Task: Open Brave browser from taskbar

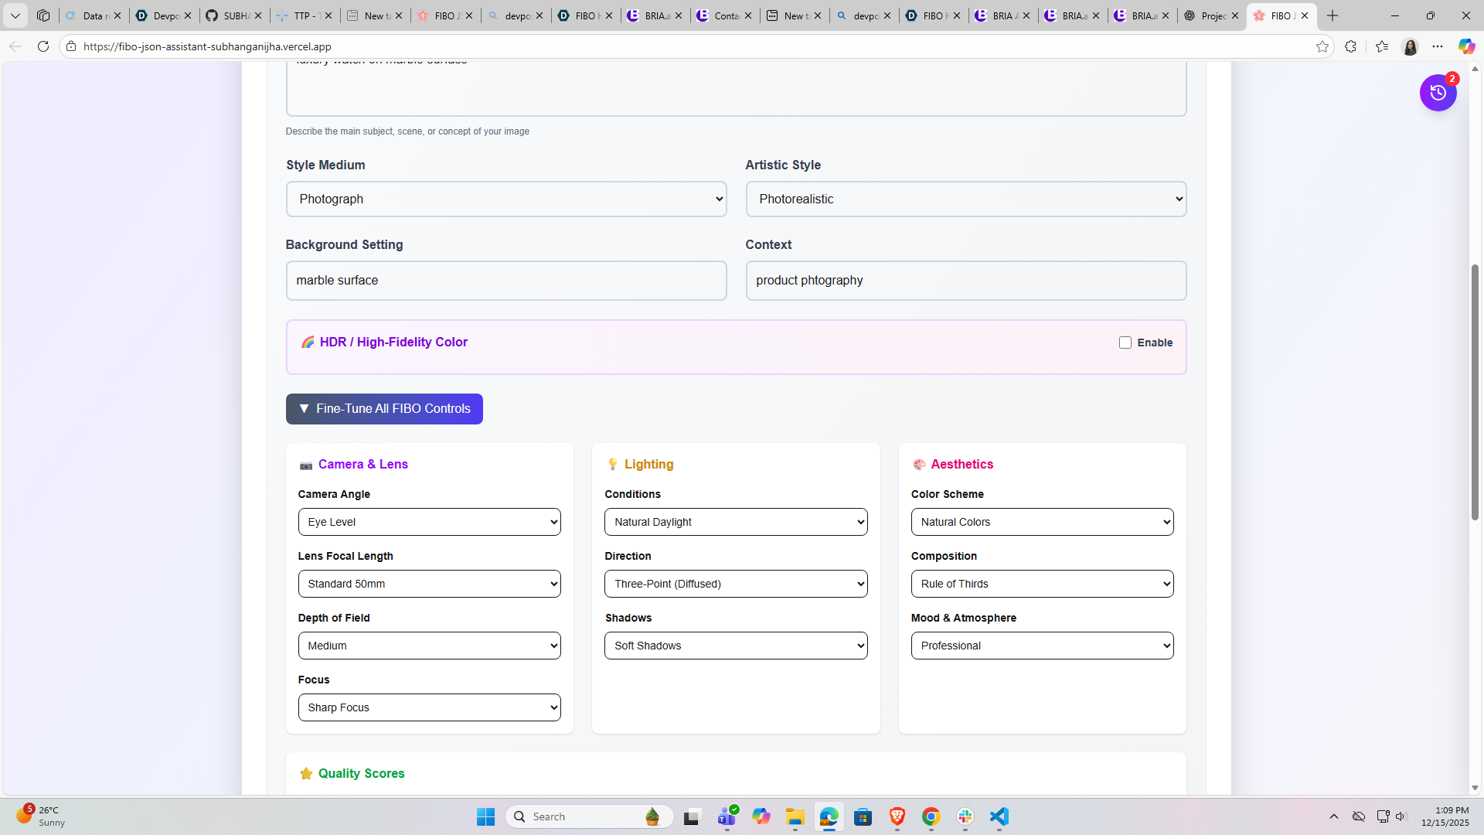Action: pos(897,816)
